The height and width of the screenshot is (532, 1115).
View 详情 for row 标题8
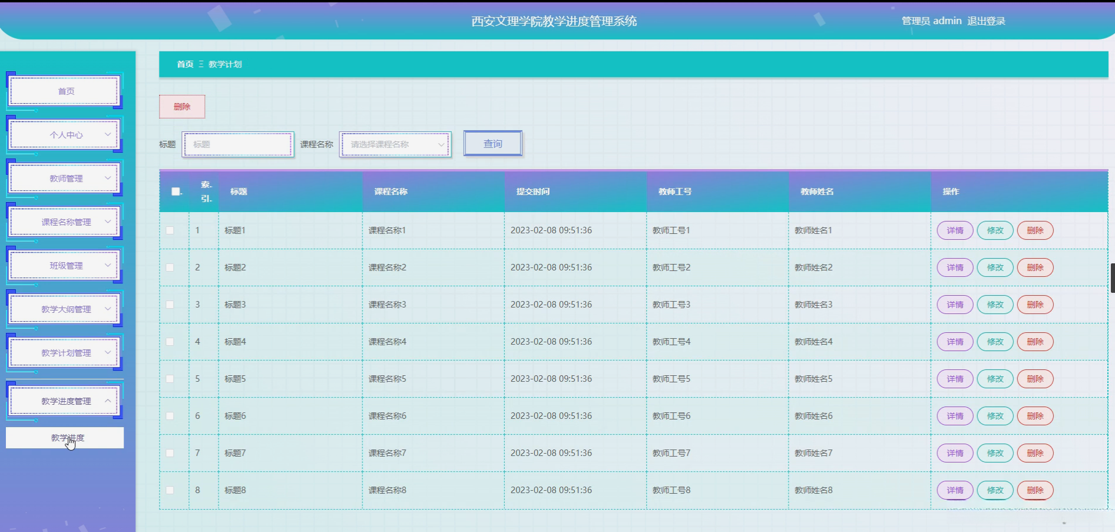coord(955,490)
